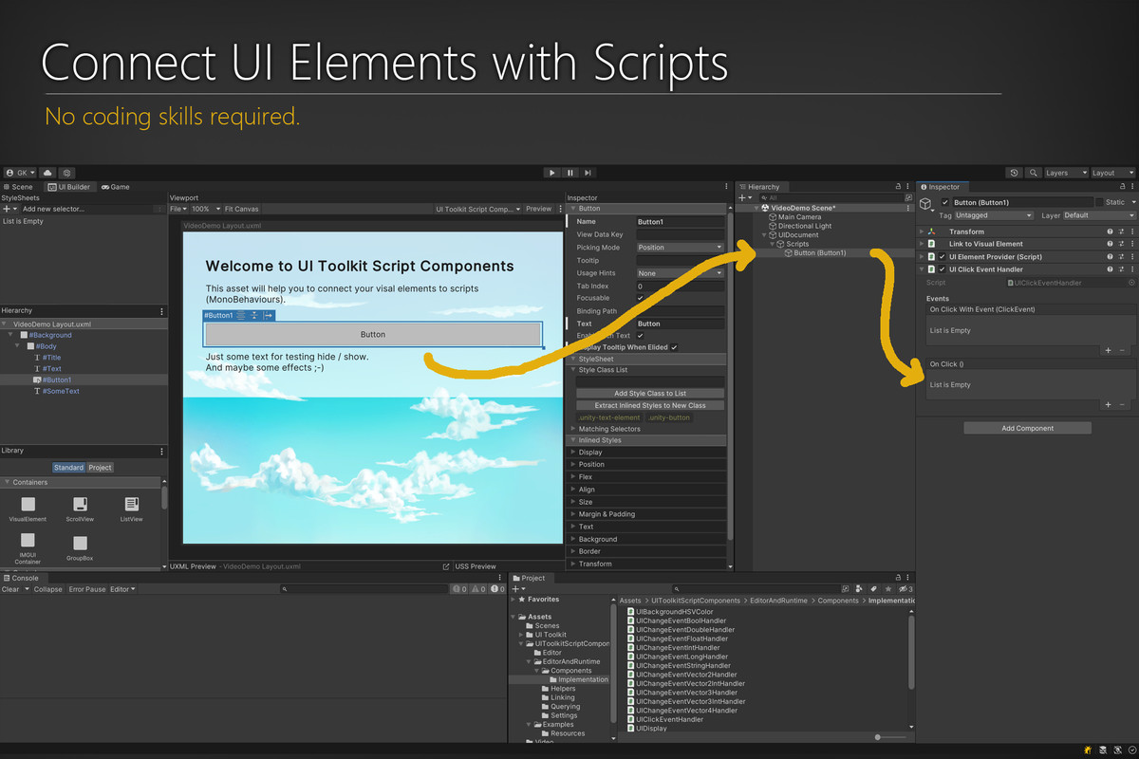Click Add Style Class to List
The width and height of the screenshot is (1139, 759).
650,393
